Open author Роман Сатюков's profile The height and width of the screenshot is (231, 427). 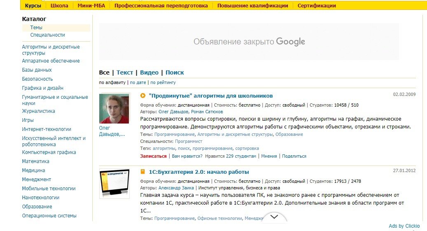coord(207,112)
